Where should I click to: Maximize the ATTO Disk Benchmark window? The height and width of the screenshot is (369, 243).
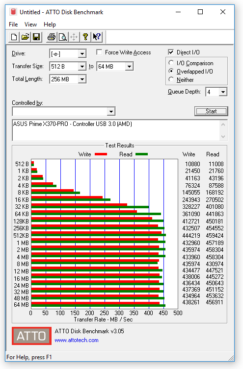tap(200, 12)
